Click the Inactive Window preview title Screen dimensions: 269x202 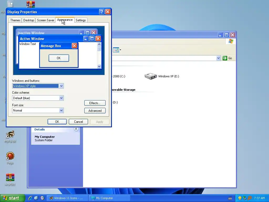click(31, 33)
